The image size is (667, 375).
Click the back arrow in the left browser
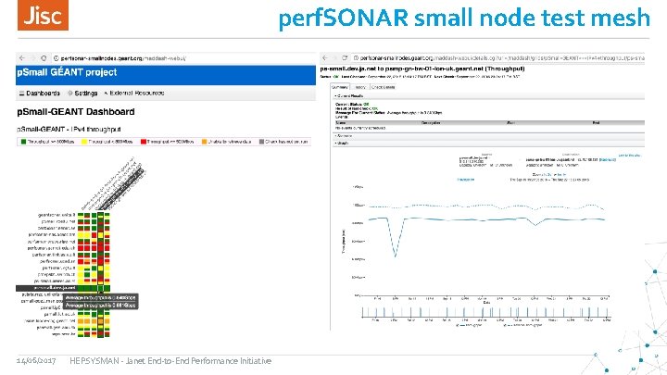pyautogui.click(x=21, y=57)
